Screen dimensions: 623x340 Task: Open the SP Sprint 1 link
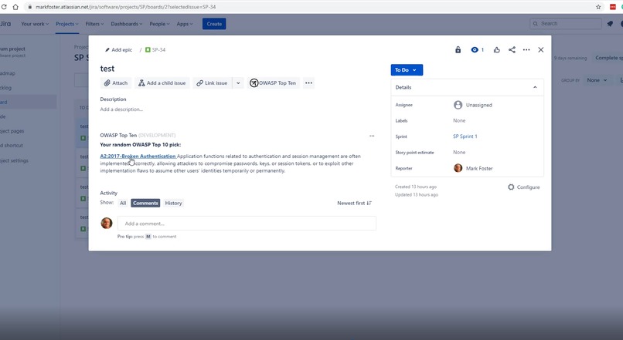465,136
